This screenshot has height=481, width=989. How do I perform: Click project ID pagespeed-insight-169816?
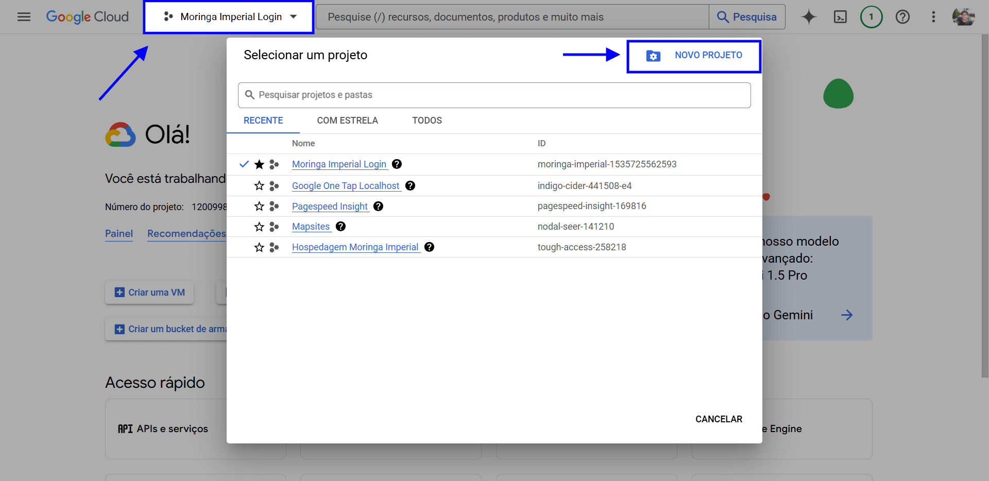click(592, 206)
